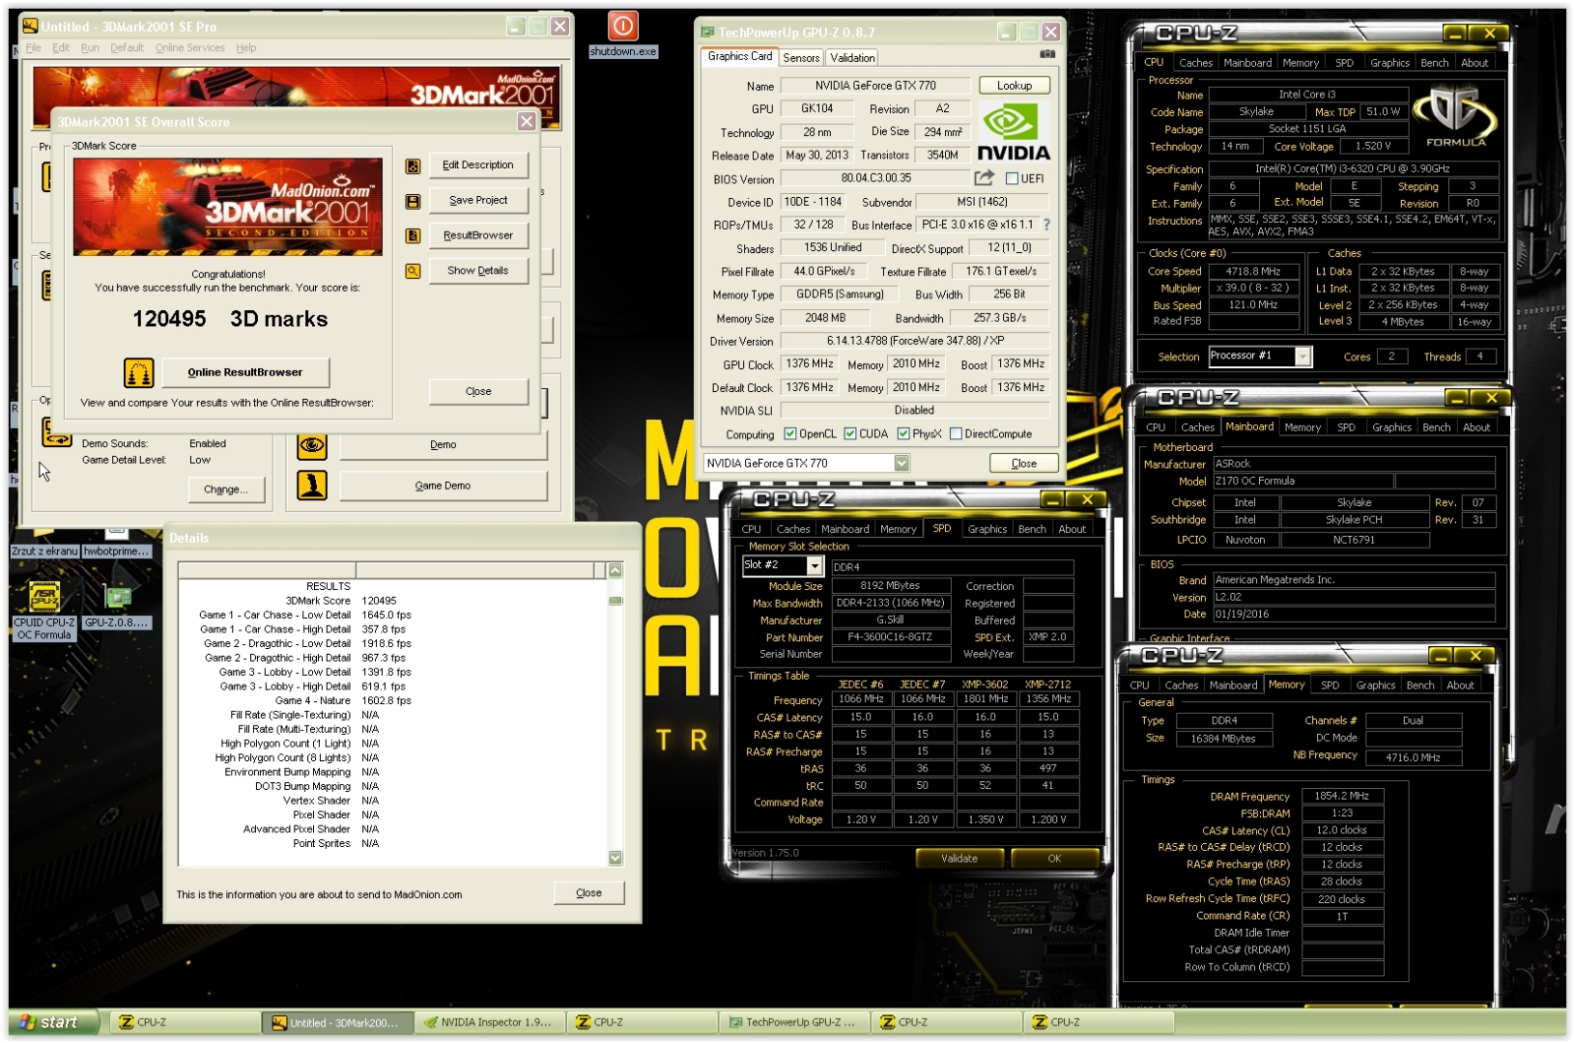Screen dimensions: 1574x1043
Task: Click the Online ResultBrowser yellow icon
Action: tap(139, 372)
